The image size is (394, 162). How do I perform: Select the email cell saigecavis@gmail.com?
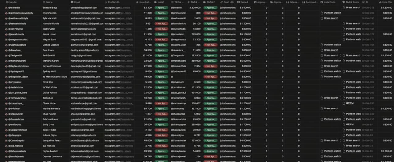82,130
